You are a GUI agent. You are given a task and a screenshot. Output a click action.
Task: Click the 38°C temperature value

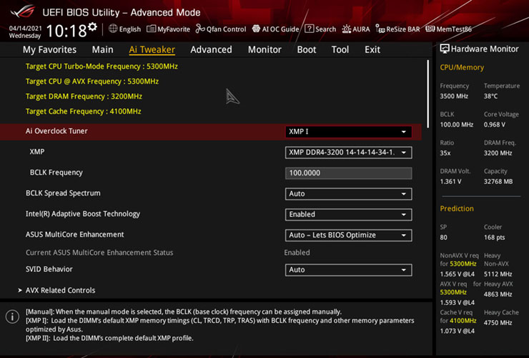click(x=490, y=97)
